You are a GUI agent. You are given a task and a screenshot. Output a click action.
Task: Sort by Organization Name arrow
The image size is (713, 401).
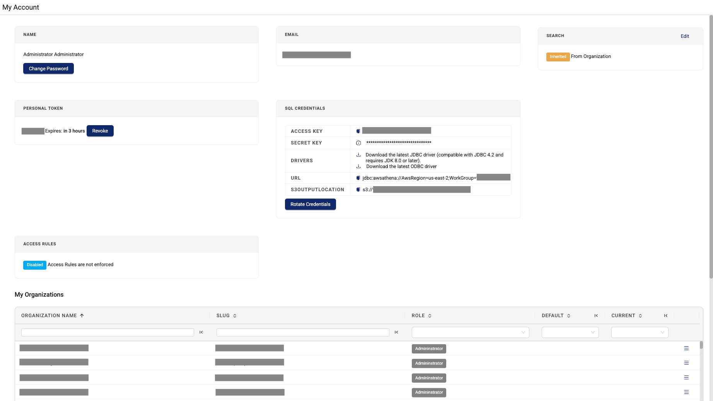[x=82, y=316]
